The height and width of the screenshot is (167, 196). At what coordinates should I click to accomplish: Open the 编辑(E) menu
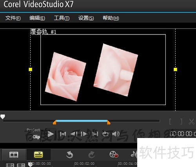point(37,18)
